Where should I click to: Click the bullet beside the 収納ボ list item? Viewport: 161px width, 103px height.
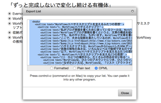coord(9,33)
